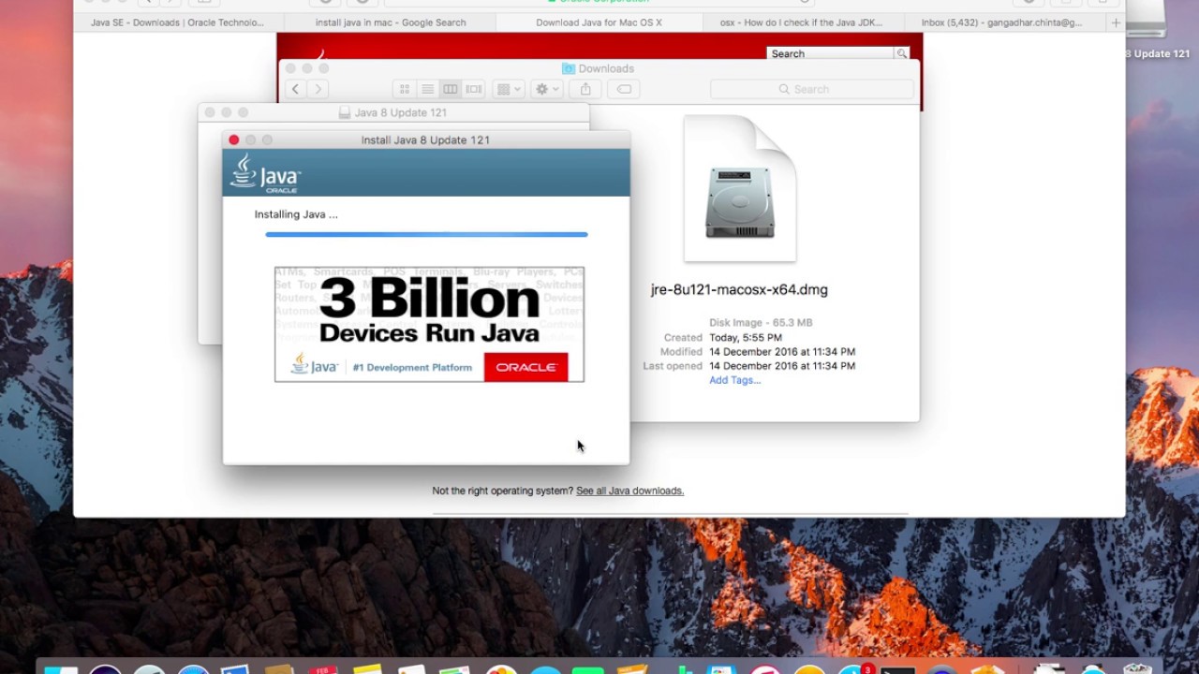Click the Add Tags… link
The image size is (1199, 674).
(x=734, y=380)
